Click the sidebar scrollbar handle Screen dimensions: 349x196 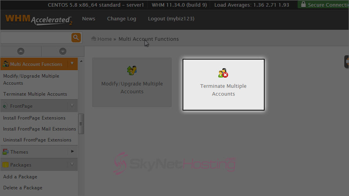point(81,124)
